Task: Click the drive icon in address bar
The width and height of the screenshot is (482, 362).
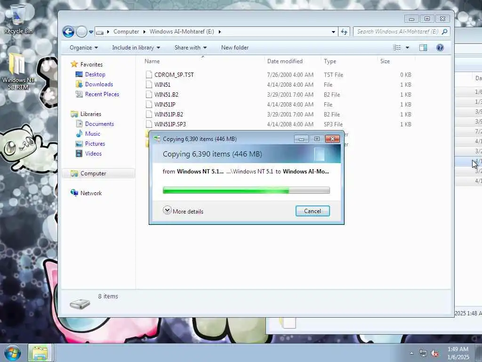Action: coord(100,32)
